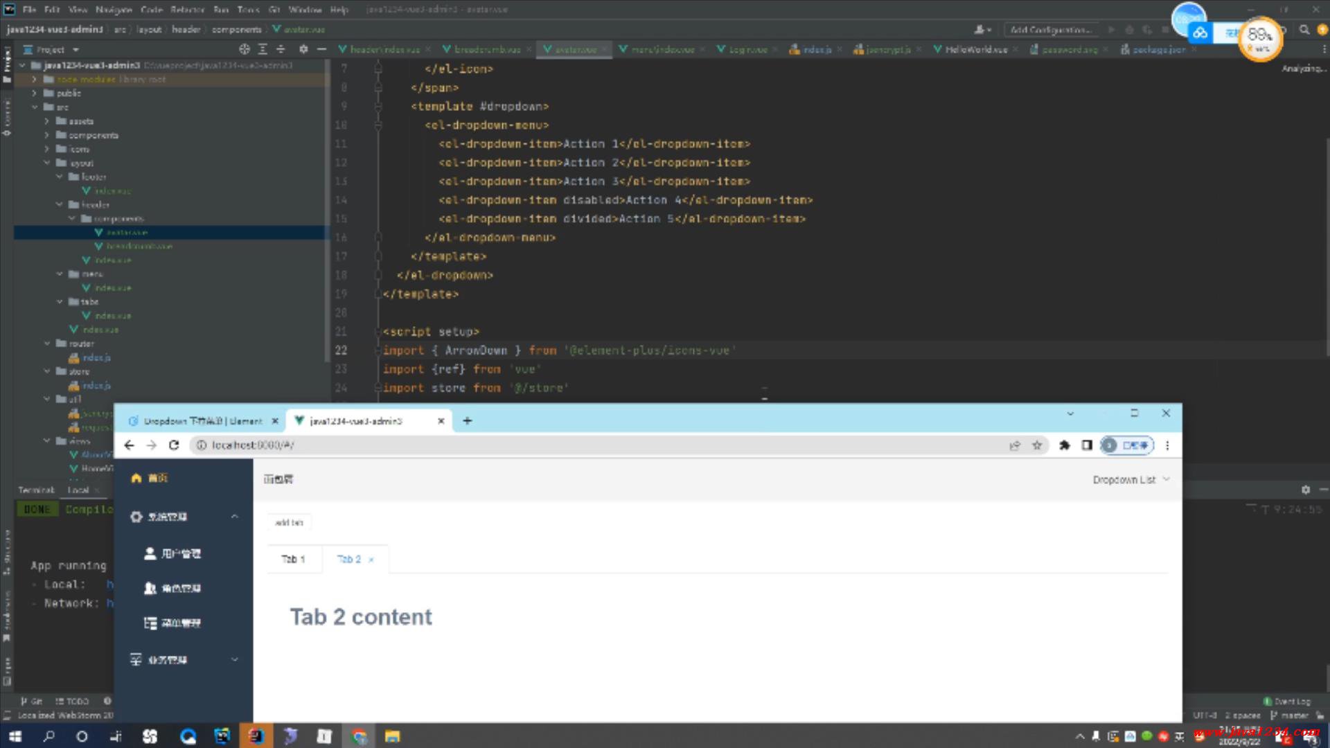Open the Add Configuration dropdown
The image size is (1330, 748).
(1051, 30)
